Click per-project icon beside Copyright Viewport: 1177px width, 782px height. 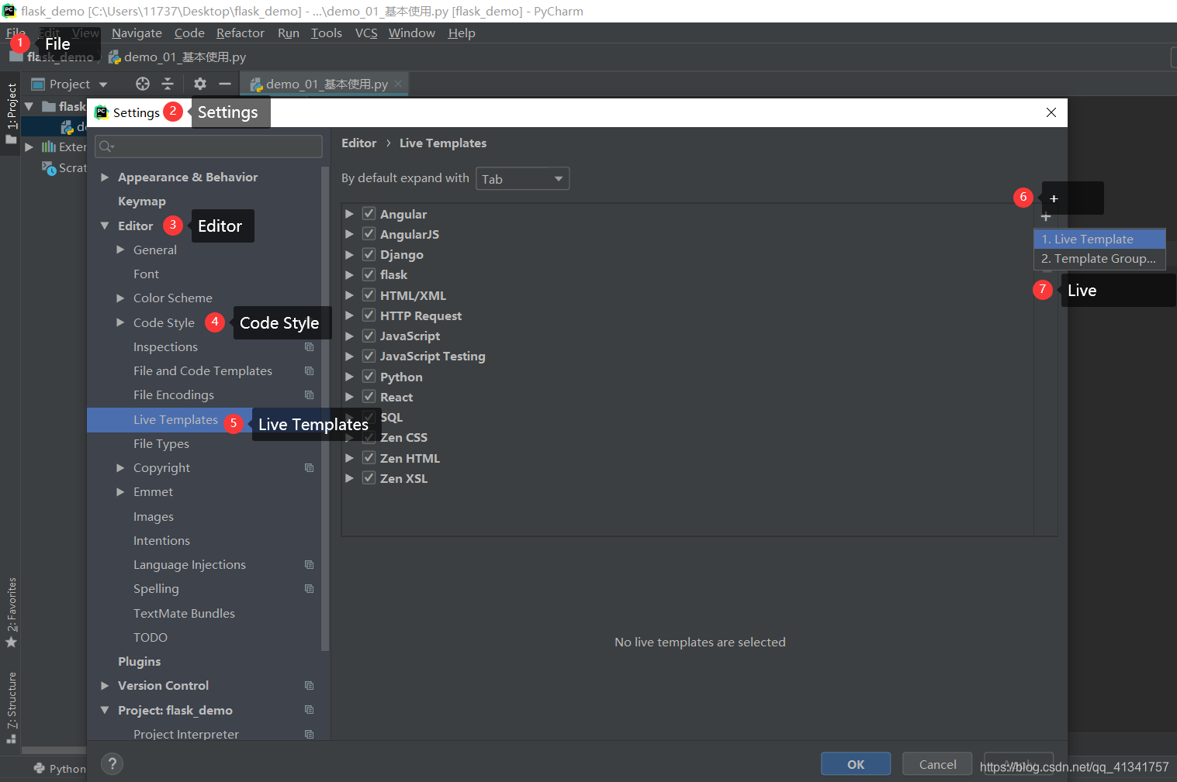[309, 468]
